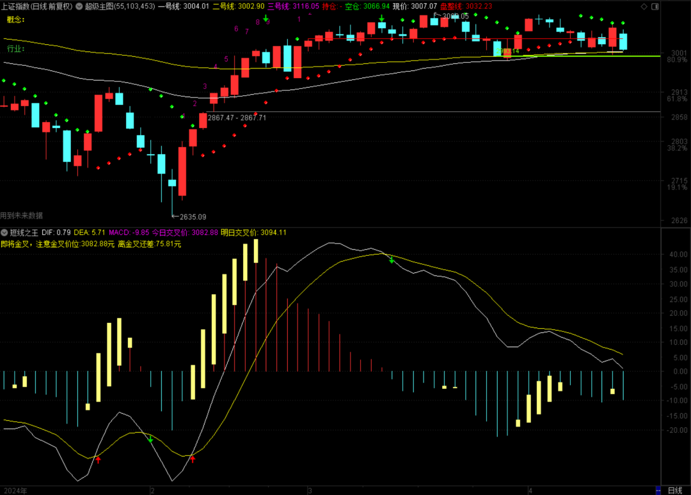Click the month 4 marker on time axis
This screenshot has height=495, width=691.
tap(530, 491)
